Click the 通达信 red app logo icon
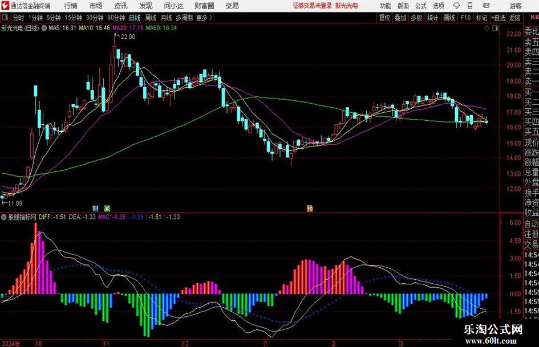Viewport: 539px width, 347px height. pos(5,6)
